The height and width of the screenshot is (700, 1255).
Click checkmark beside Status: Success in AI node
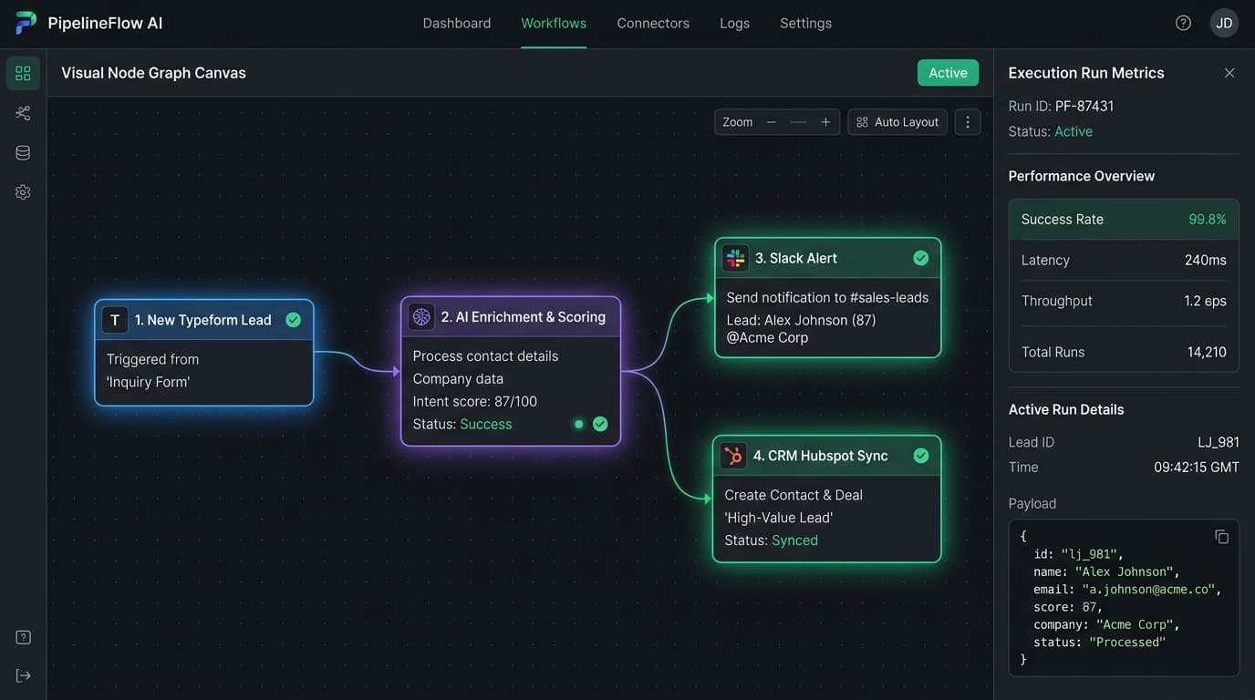coord(600,424)
